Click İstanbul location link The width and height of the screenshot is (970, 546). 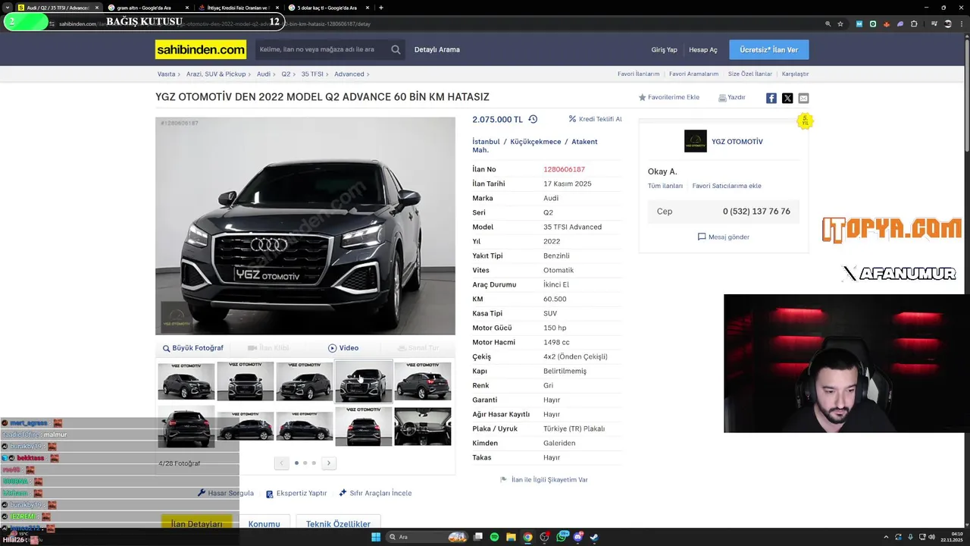point(486,142)
